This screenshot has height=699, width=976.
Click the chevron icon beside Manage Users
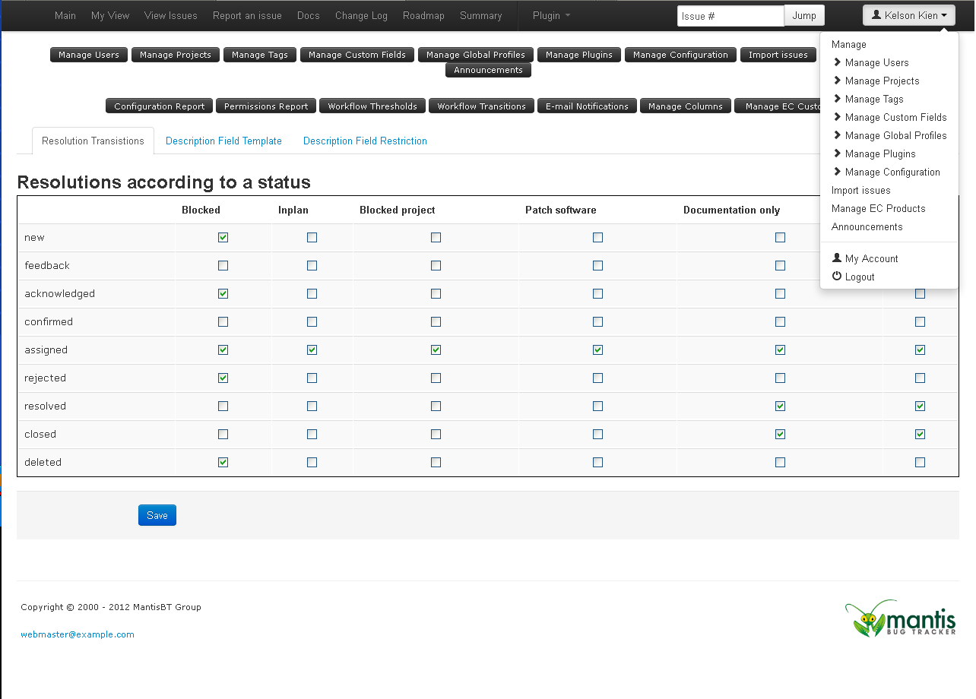(x=838, y=62)
